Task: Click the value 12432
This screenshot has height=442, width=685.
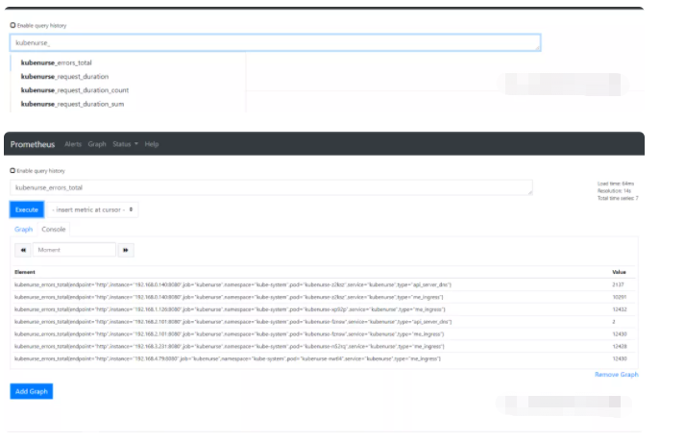Action: point(620,309)
